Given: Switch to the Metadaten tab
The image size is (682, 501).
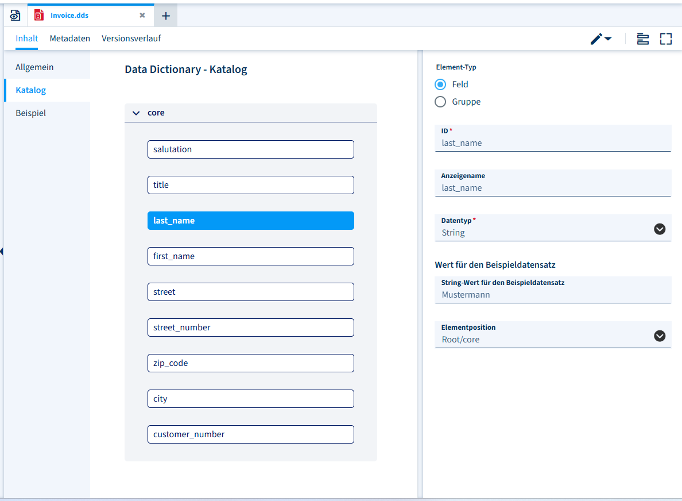Looking at the screenshot, I should (x=70, y=38).
